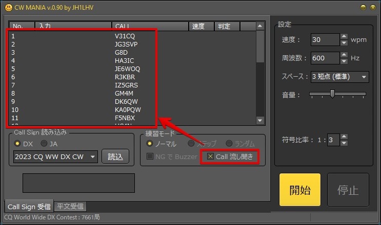This screenshot has width=381, height=225.
Task: Click the list scroll up arrow
Action: [x=260, y=26]
